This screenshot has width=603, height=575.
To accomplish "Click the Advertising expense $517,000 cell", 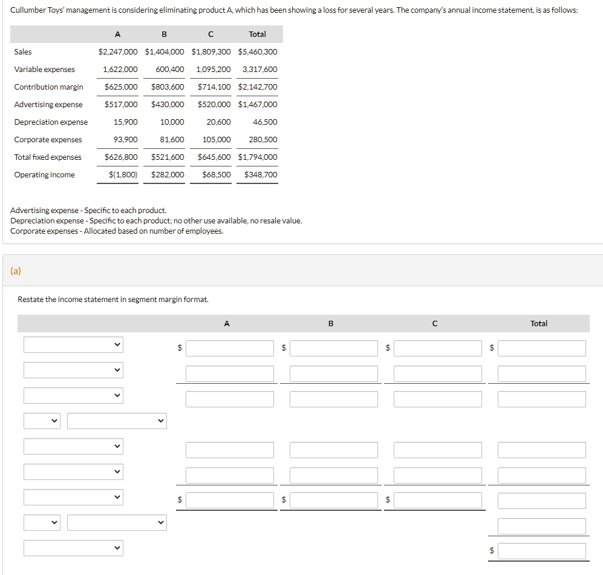I will [121, 104].
